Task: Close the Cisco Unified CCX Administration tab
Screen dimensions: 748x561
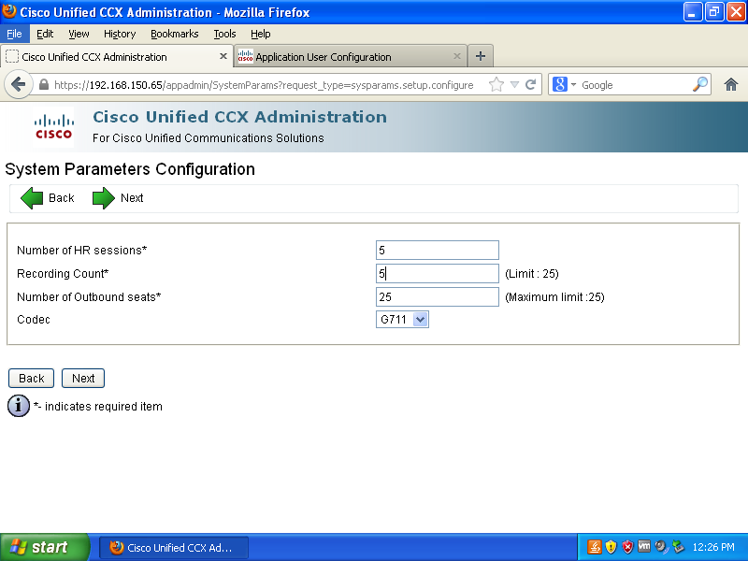Action: click(223, 56)
